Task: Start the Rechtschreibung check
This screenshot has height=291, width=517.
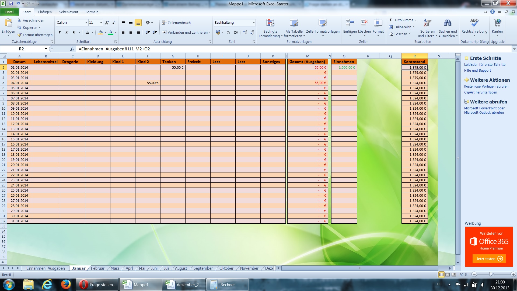Action: point(474,27)
